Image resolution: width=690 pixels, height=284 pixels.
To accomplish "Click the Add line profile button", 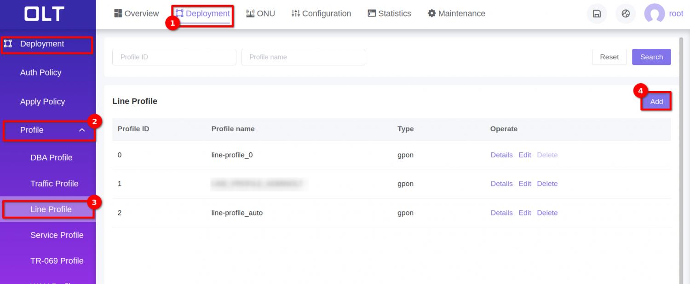I will pyautogui.click(x=656, y=102).
